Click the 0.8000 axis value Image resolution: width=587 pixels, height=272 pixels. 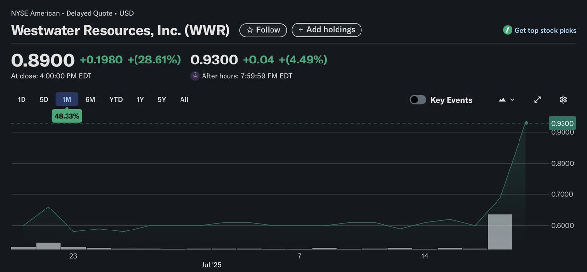coord(563,163)
